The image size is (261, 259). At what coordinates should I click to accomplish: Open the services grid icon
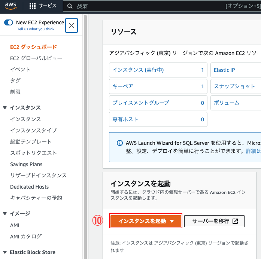tap(33, 6)
